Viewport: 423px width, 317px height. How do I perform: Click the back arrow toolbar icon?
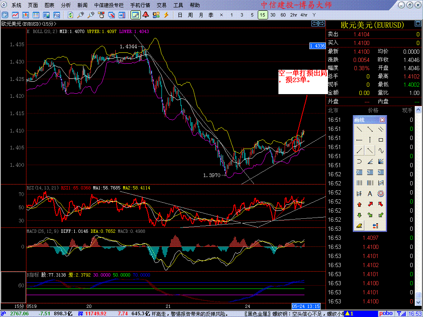5,15
